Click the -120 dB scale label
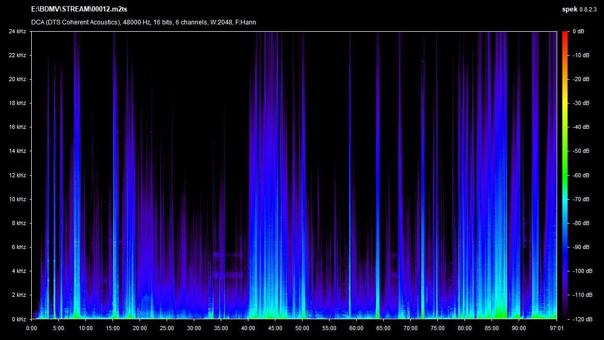This screenshot has height=340, width=604. tap(581, 319)
